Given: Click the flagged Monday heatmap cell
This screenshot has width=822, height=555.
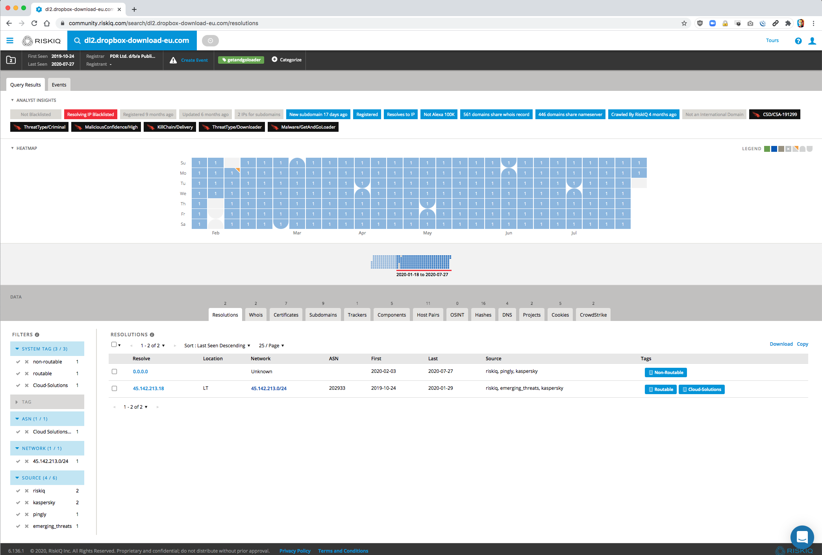Looking at the screenshot, I should point(232,173).
